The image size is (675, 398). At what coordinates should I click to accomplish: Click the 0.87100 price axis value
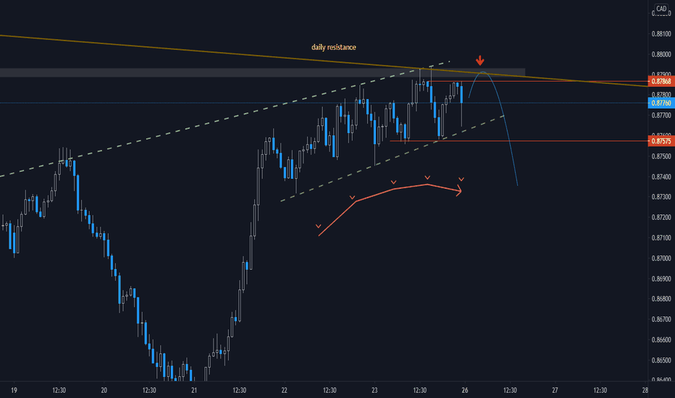(661, 237)
